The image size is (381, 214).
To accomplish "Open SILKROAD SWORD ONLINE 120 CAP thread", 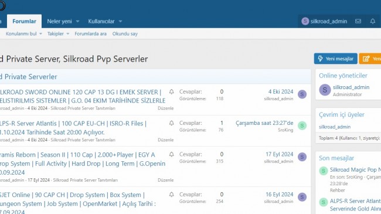I will point(83,96).
